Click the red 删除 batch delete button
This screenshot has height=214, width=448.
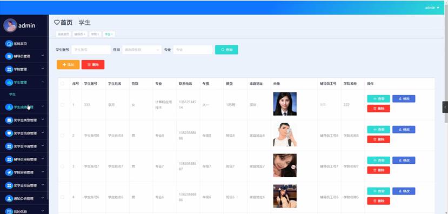click(93, 64)
